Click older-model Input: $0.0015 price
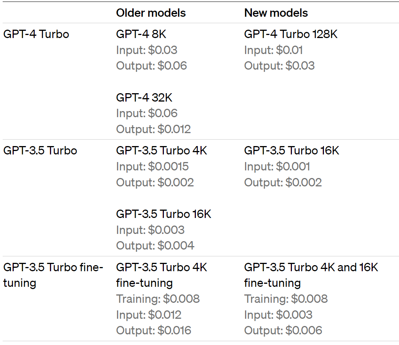Image resolution: width=399 pixels, height=345 pixels. click(152, 167)
